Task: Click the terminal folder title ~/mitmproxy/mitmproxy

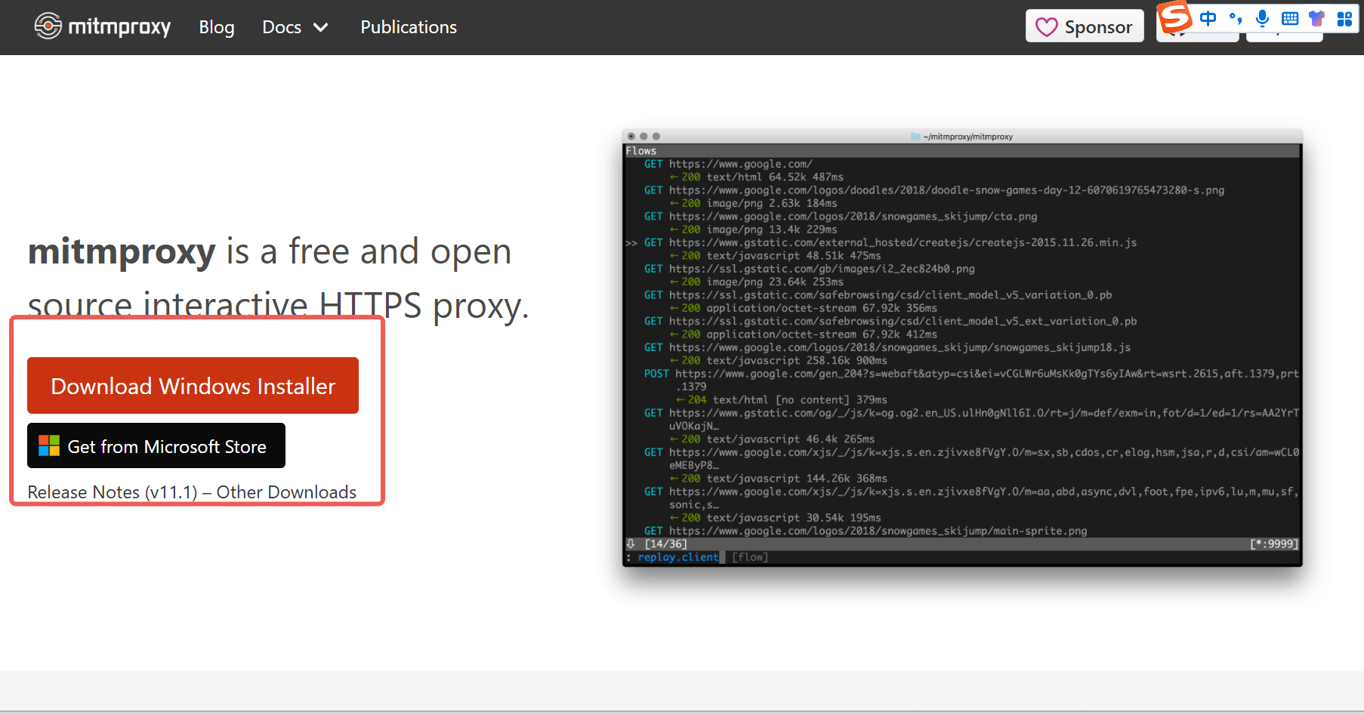Action: (x=962, y=137)
